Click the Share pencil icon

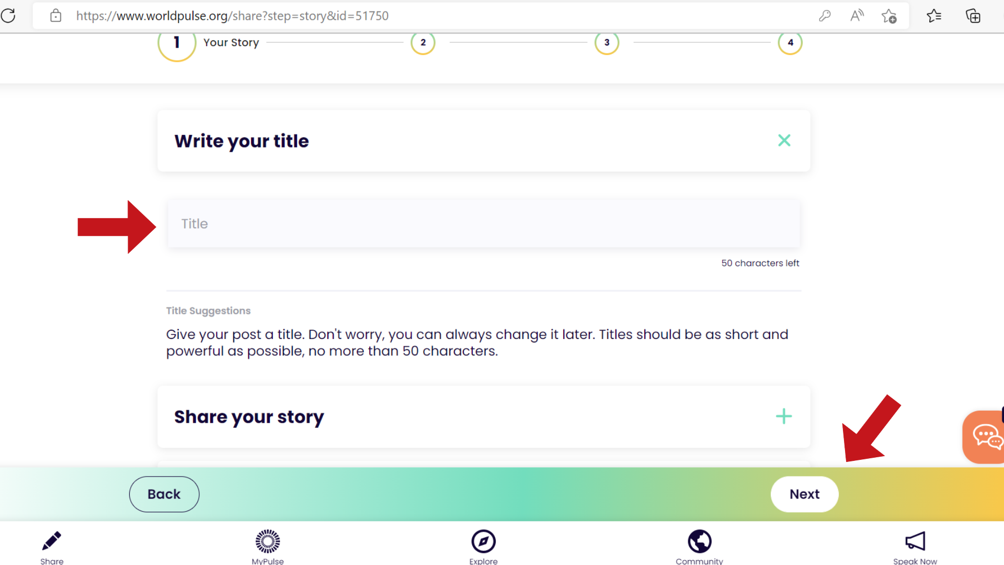[x=52, y=541]
